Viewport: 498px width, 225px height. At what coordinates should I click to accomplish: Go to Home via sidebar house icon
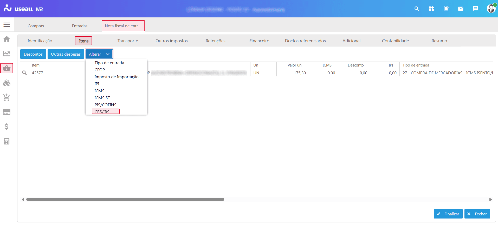(7, 39)
